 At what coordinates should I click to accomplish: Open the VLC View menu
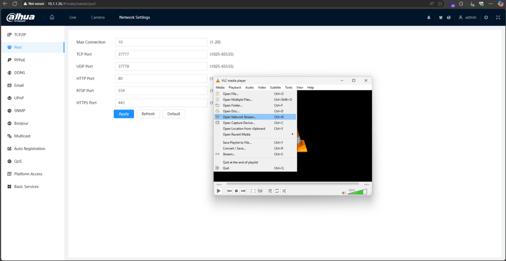pyautogui.click(x=300, y=87)
